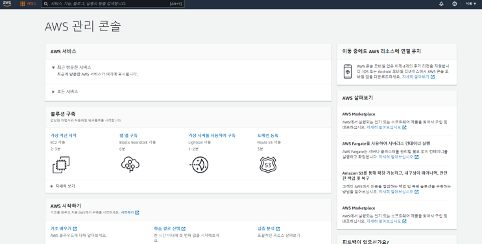This screenshot has width=482, height=244.
Task: Click external link icon beside 기초 배우기
Action: 75,228
